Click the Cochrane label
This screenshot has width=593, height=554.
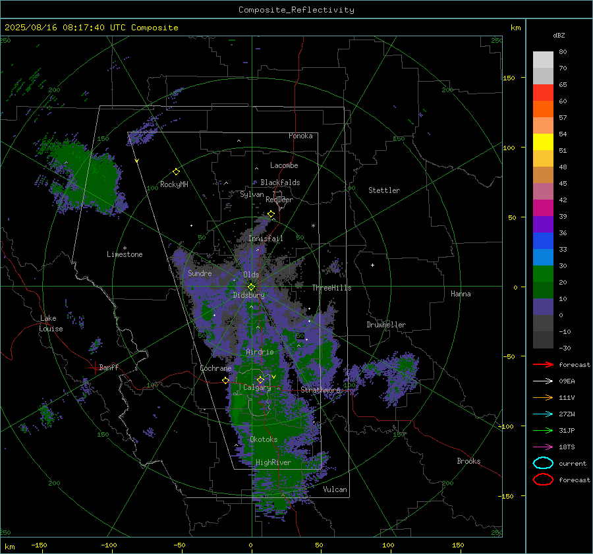click(x=215, y=368)
